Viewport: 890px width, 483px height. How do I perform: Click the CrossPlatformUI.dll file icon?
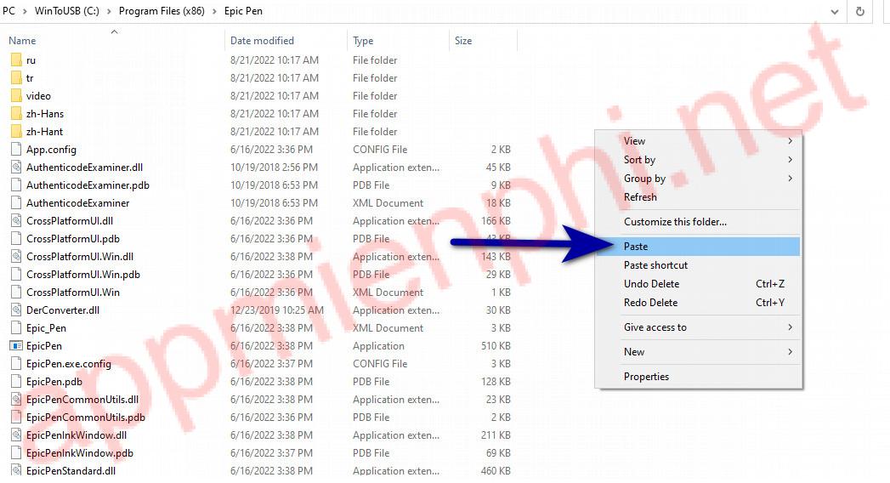pos(16,221)
